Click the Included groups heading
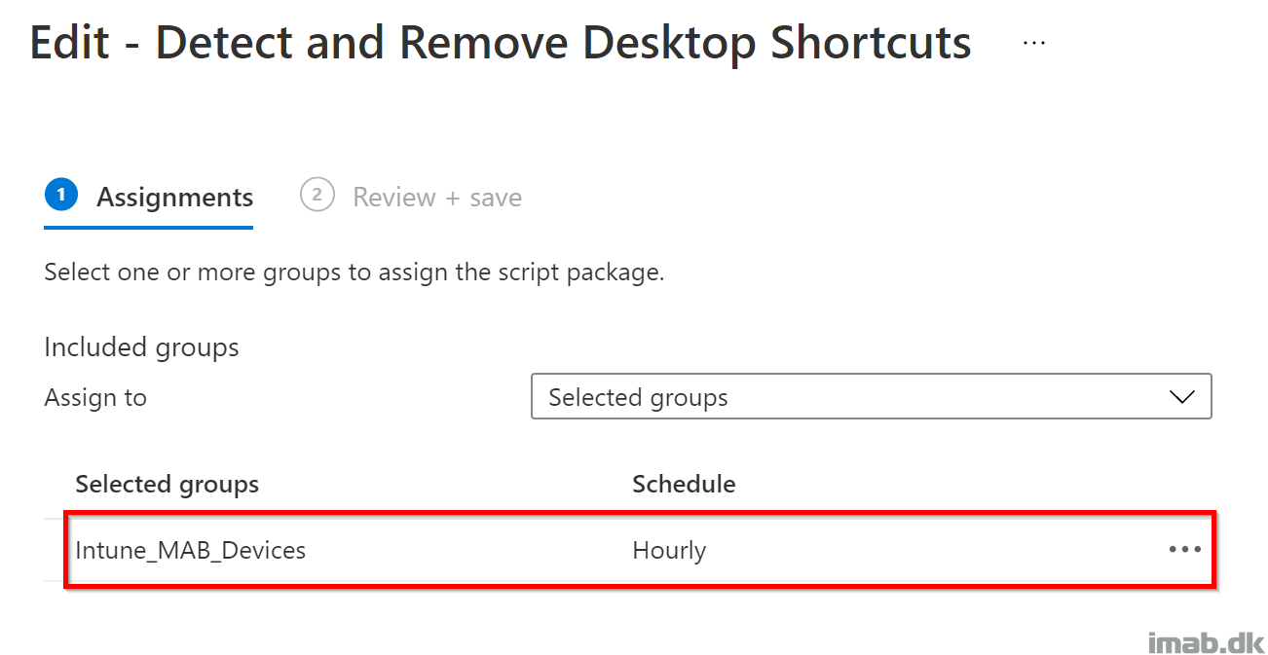The height and width of the screenshot is (655, 1268). pos(142,347)
